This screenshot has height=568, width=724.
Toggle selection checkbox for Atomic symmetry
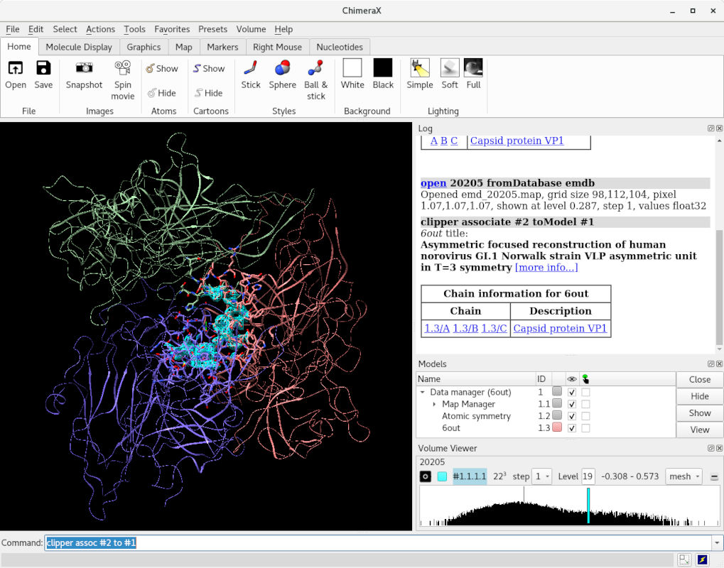pos(585,416)
